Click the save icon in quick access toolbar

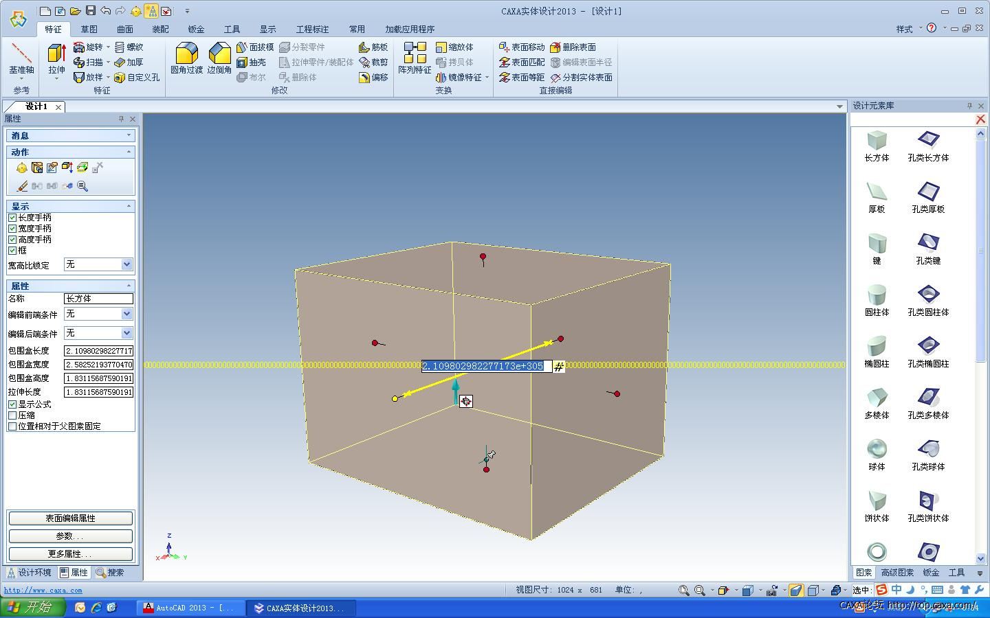91,11
